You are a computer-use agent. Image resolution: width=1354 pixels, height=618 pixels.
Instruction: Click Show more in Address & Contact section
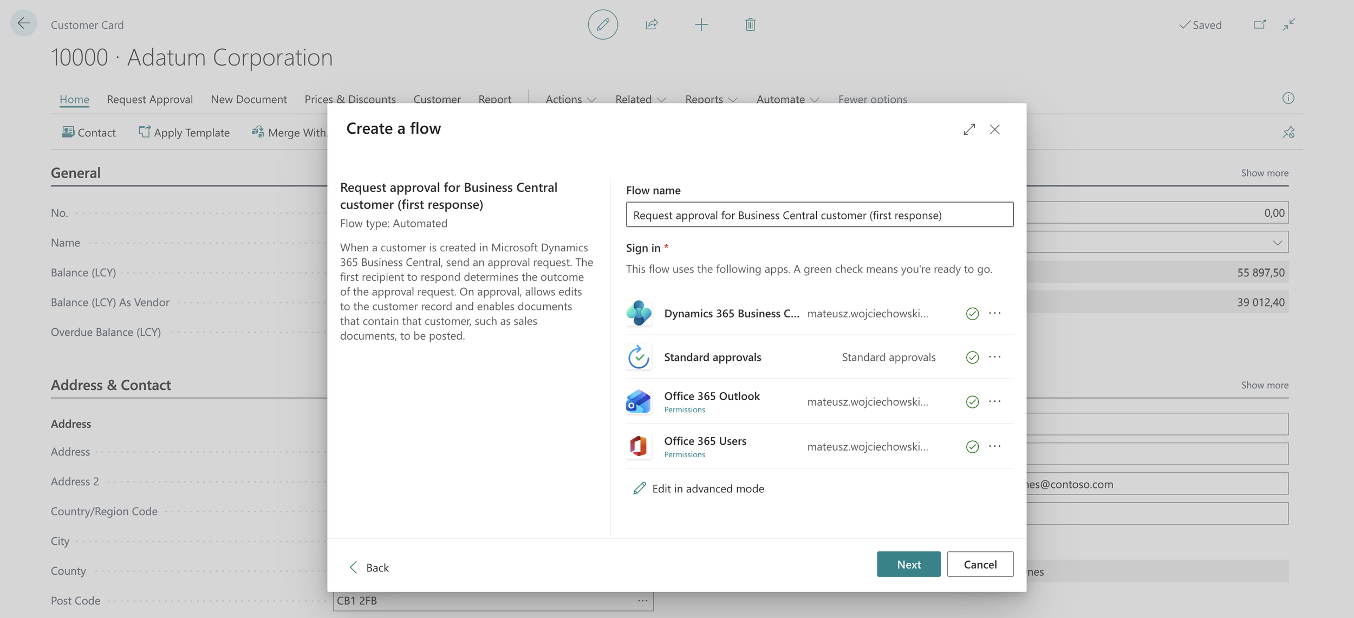[x=1265, y=385]
